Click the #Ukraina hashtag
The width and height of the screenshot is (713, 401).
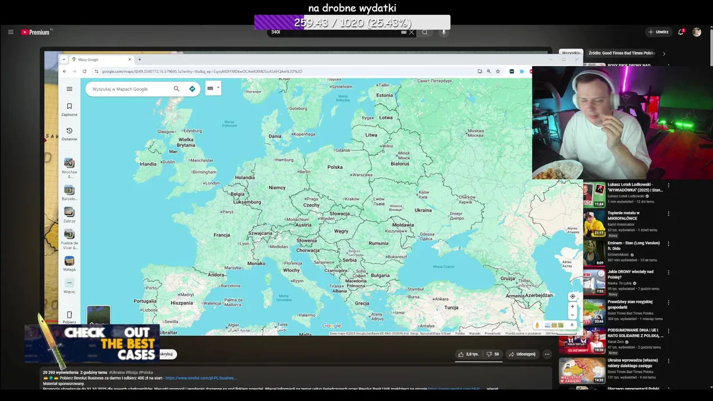tap(116, 373)
